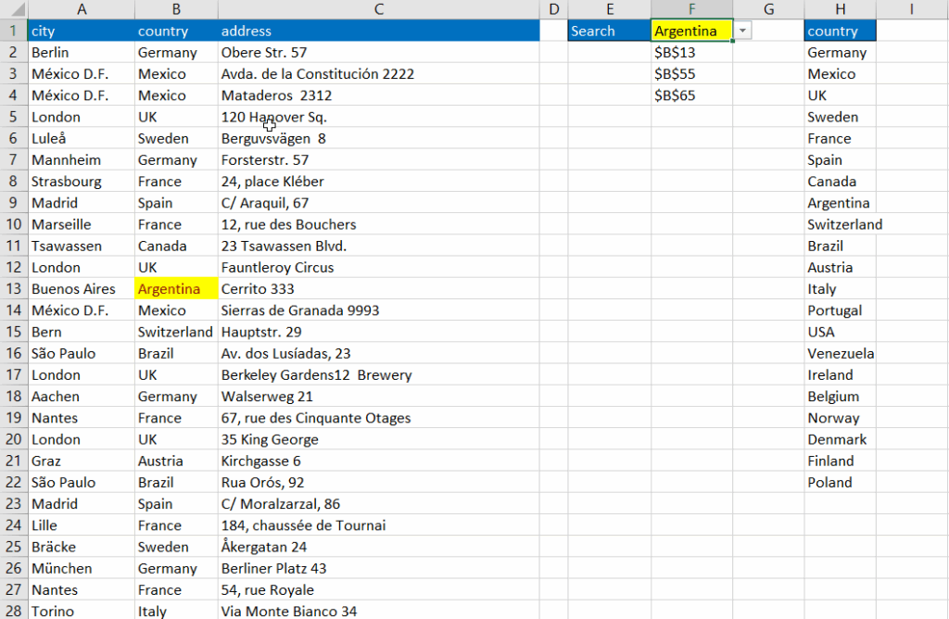Click '67, rue des Cinquante Otages' cell
949x619 pixels.
(x=379, y=418)
